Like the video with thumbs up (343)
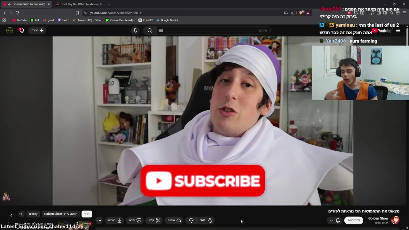This screenshot has height=230, width=409. pyautogui.click(x=206, y=220)
